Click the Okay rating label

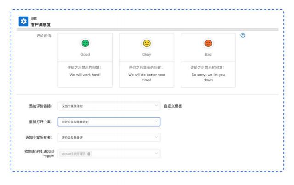click(147, 54)
